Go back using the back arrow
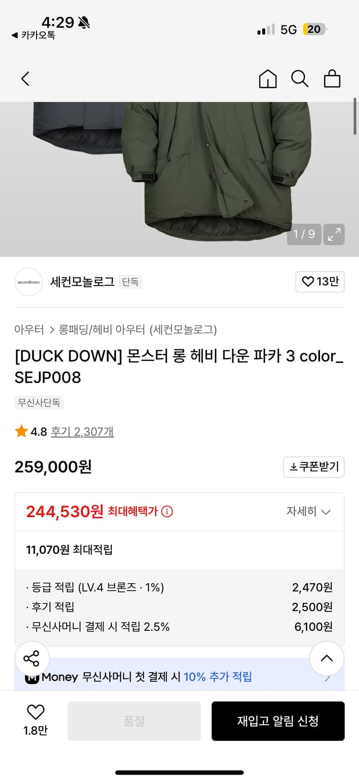This screenshot has width=359, height=782. pyautogui.click(x=25, y=79)
